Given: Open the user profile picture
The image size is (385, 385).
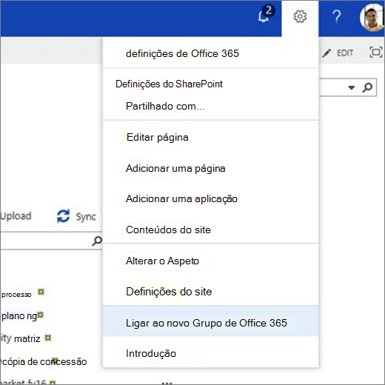Looking at the screenshot, I should [x=372, y=17].
